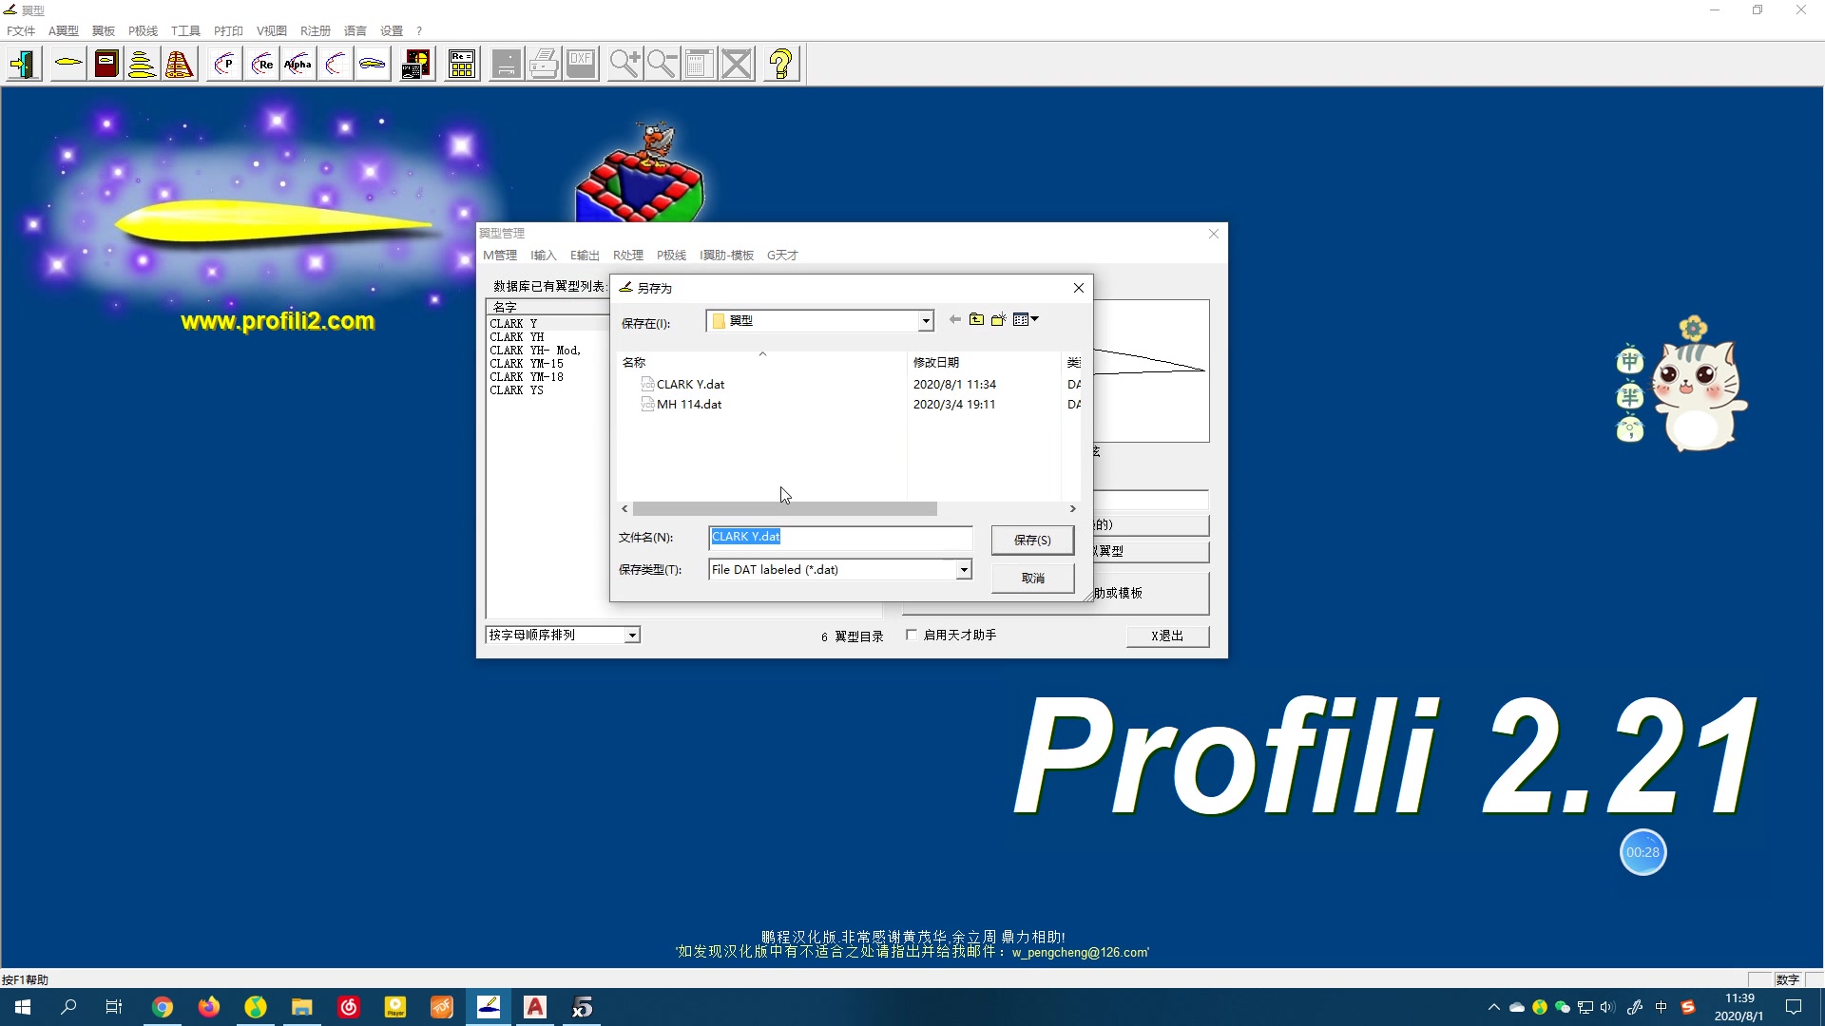Create new folder in Save As dialog

point(998,320)
